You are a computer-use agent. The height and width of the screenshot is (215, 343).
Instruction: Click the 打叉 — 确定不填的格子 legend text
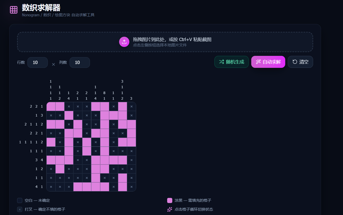[45, 209]
